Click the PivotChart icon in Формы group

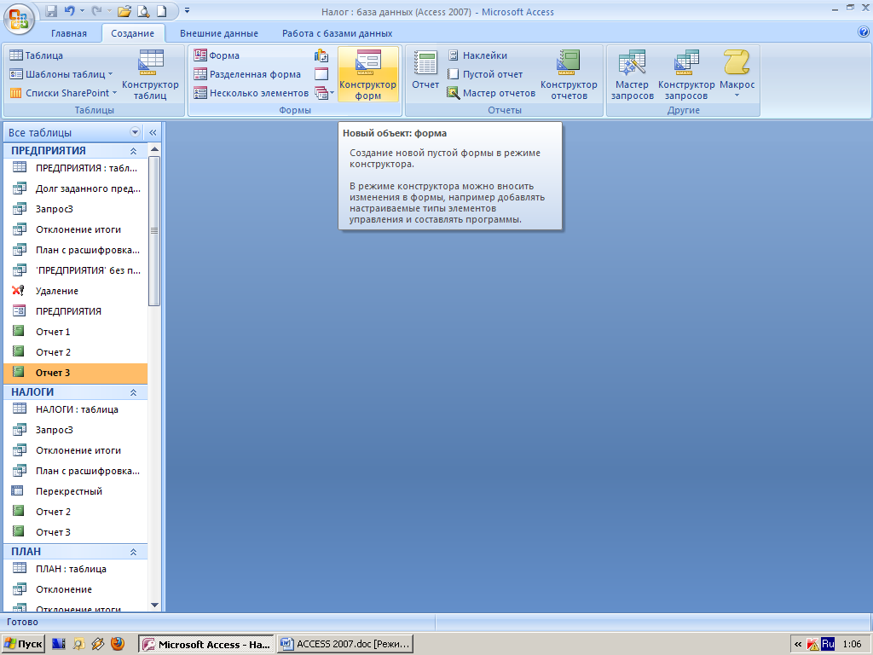pyautogui.click(x=321, y=55)
